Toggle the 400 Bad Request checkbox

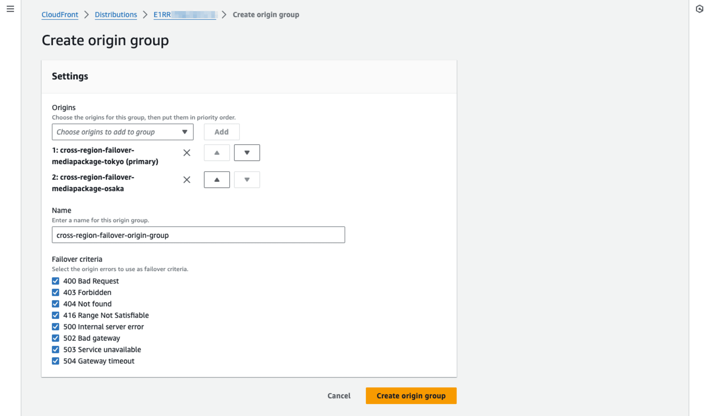[x=56, y=281]
